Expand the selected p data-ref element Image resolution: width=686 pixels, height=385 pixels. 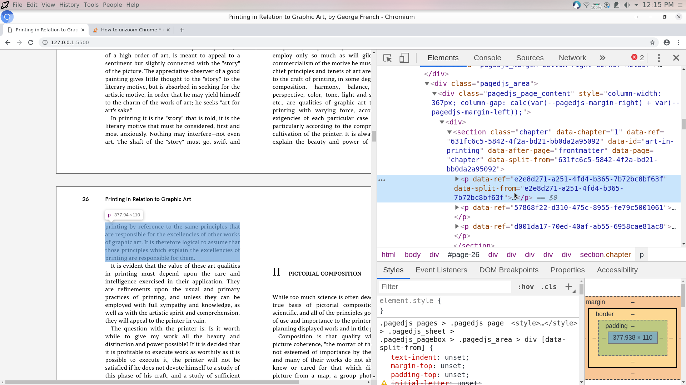(x=457, y=179)
